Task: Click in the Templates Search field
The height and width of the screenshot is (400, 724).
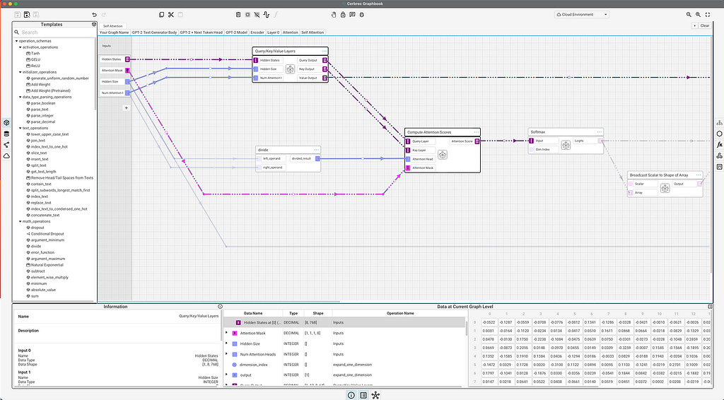Action: coord(54,33)
